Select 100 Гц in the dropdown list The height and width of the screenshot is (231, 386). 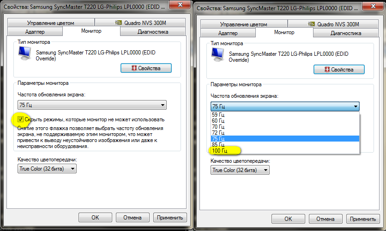(285, 151)
